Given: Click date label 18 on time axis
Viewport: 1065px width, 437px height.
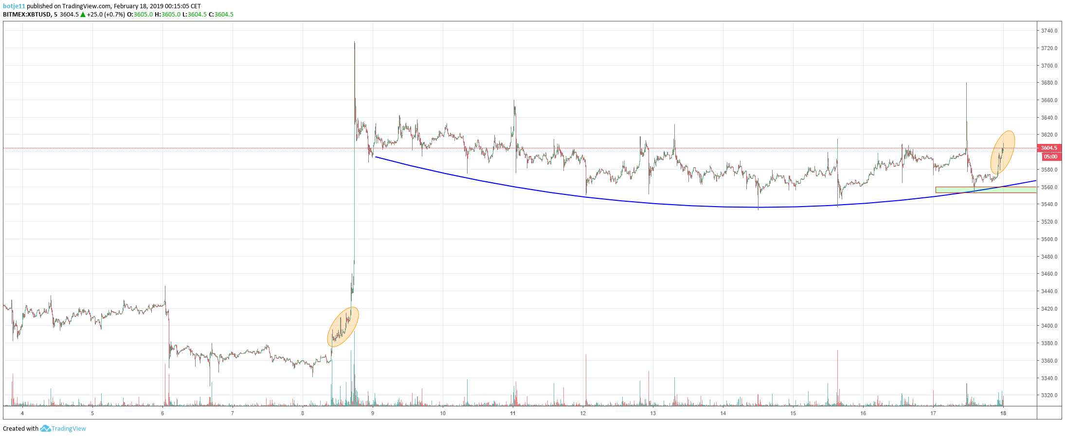Looking at the screenshot, I should (x=1003, y=414).
